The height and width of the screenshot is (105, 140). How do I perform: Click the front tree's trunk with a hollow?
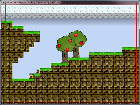coord(65,57)
